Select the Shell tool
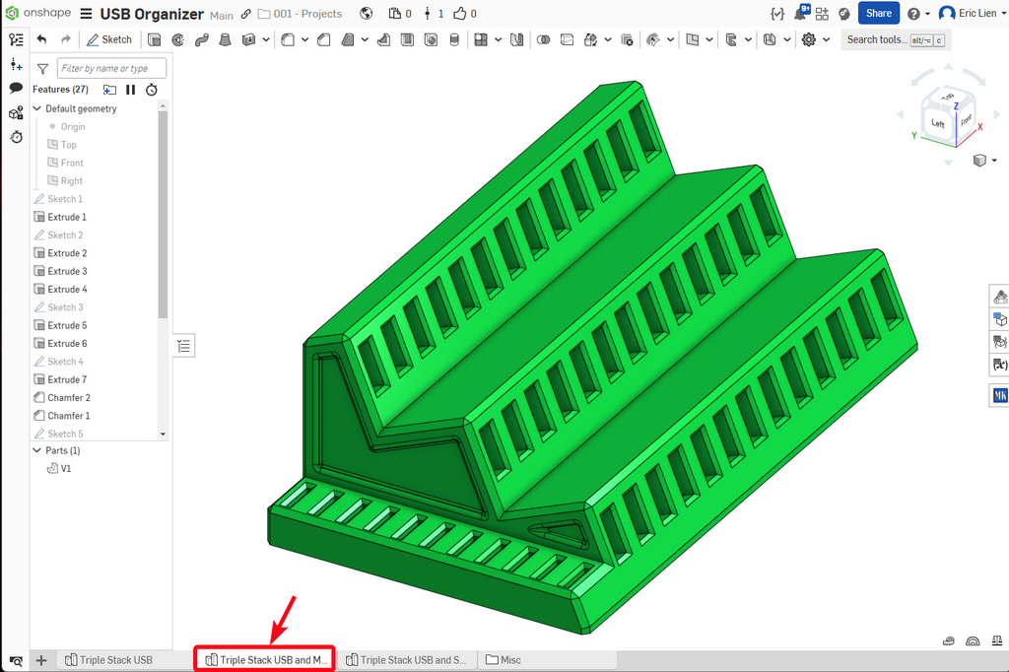Image resolution: width=1009 pixels, height=672 pixels. (407, 40)
